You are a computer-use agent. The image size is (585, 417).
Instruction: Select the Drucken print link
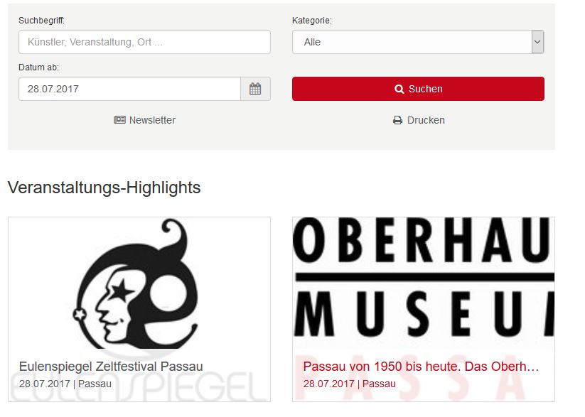[x=419, y=120]
